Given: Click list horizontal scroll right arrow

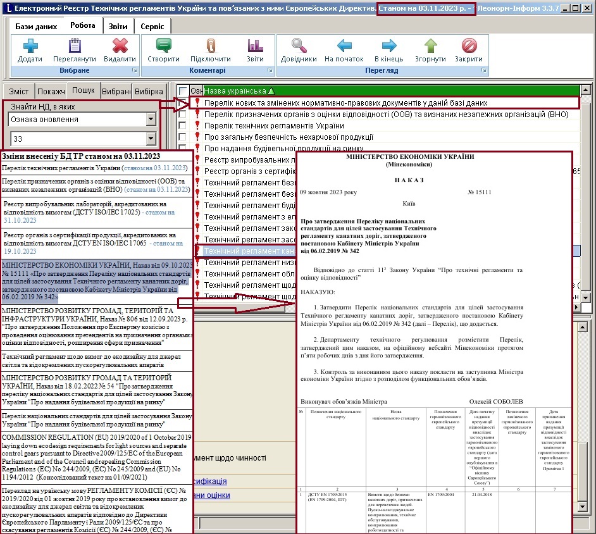Looking at the screenshot, I should click(x=576, y=307).
